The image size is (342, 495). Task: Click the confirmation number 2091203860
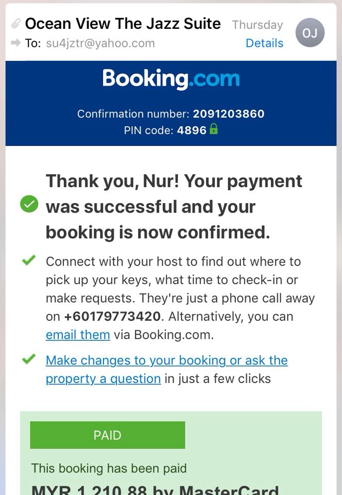pyautogui.click(x=228, y=113)
